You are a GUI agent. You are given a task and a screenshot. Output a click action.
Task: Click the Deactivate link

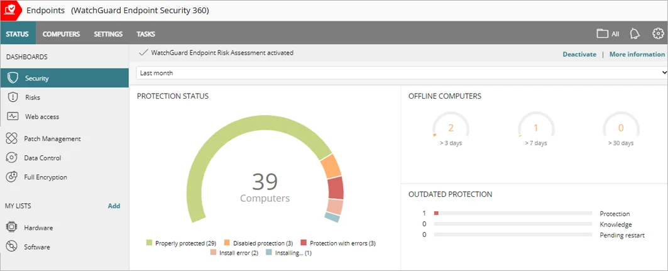[x=579, y=54]
